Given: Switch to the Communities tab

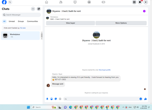Looking at the screenshot, I should (33, 21).
